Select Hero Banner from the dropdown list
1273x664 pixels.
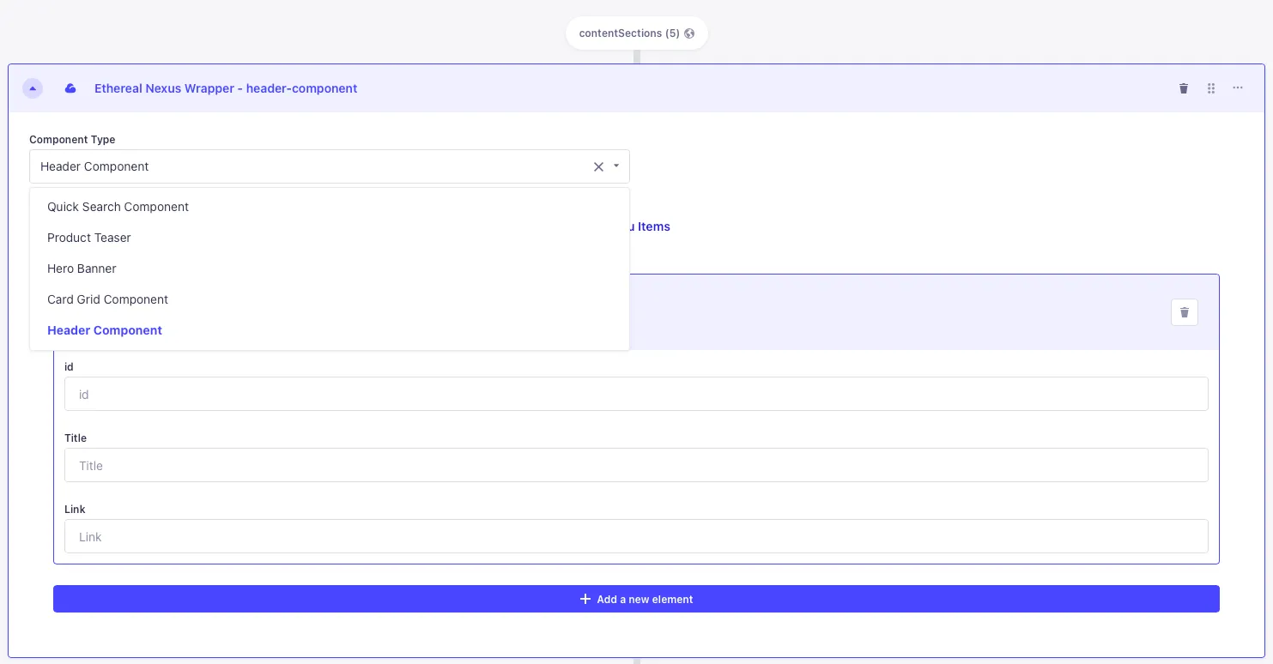click(82, 269)
